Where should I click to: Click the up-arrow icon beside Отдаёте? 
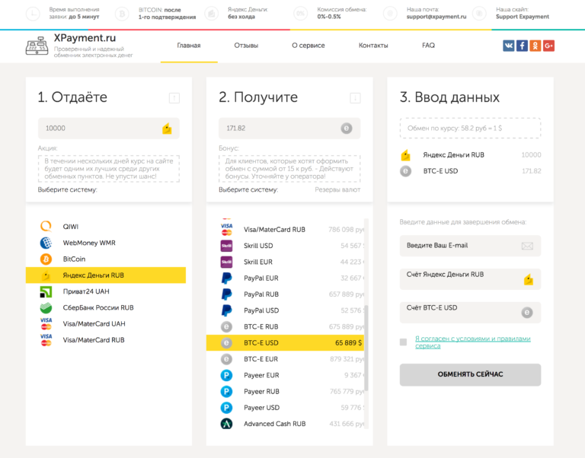tap(174, 98)
